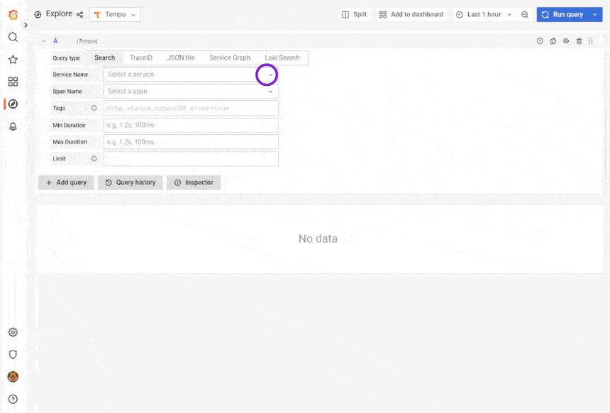Focus the Max Duration input field
The height and width of the screenshot is (413, 610).
tap(191, 142)
